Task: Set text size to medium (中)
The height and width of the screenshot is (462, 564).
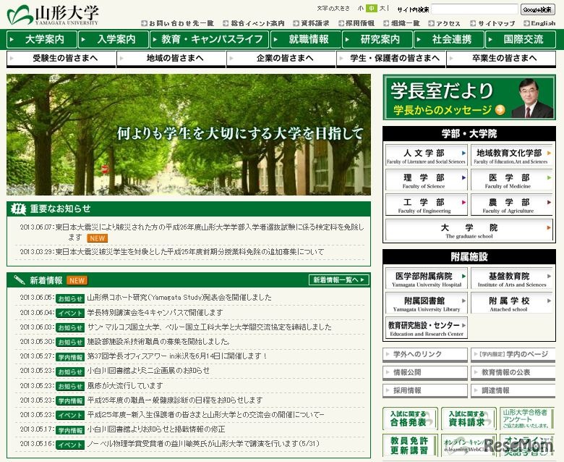Action: point(371,8)
